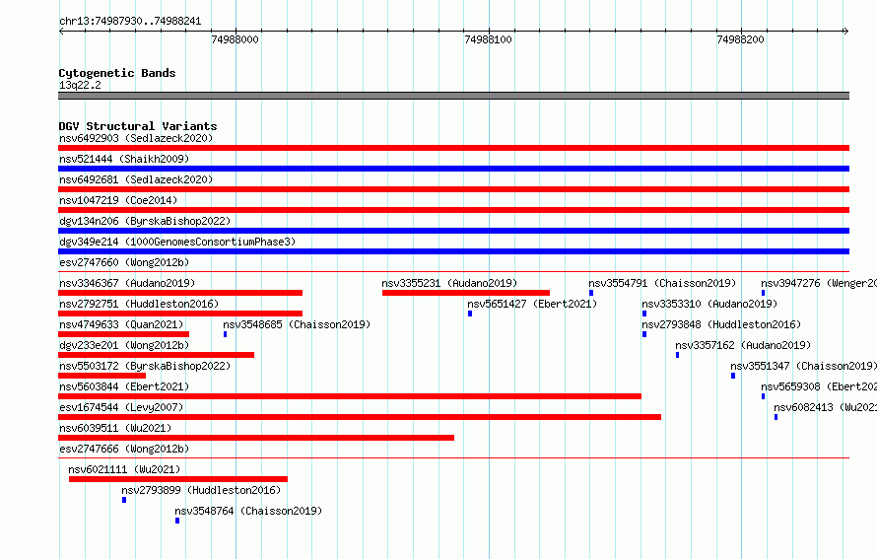Select the nsv2792751 (Huddleston2016) label
The width and height of the screenshot is (877, 559).
[x=139, y=304]
